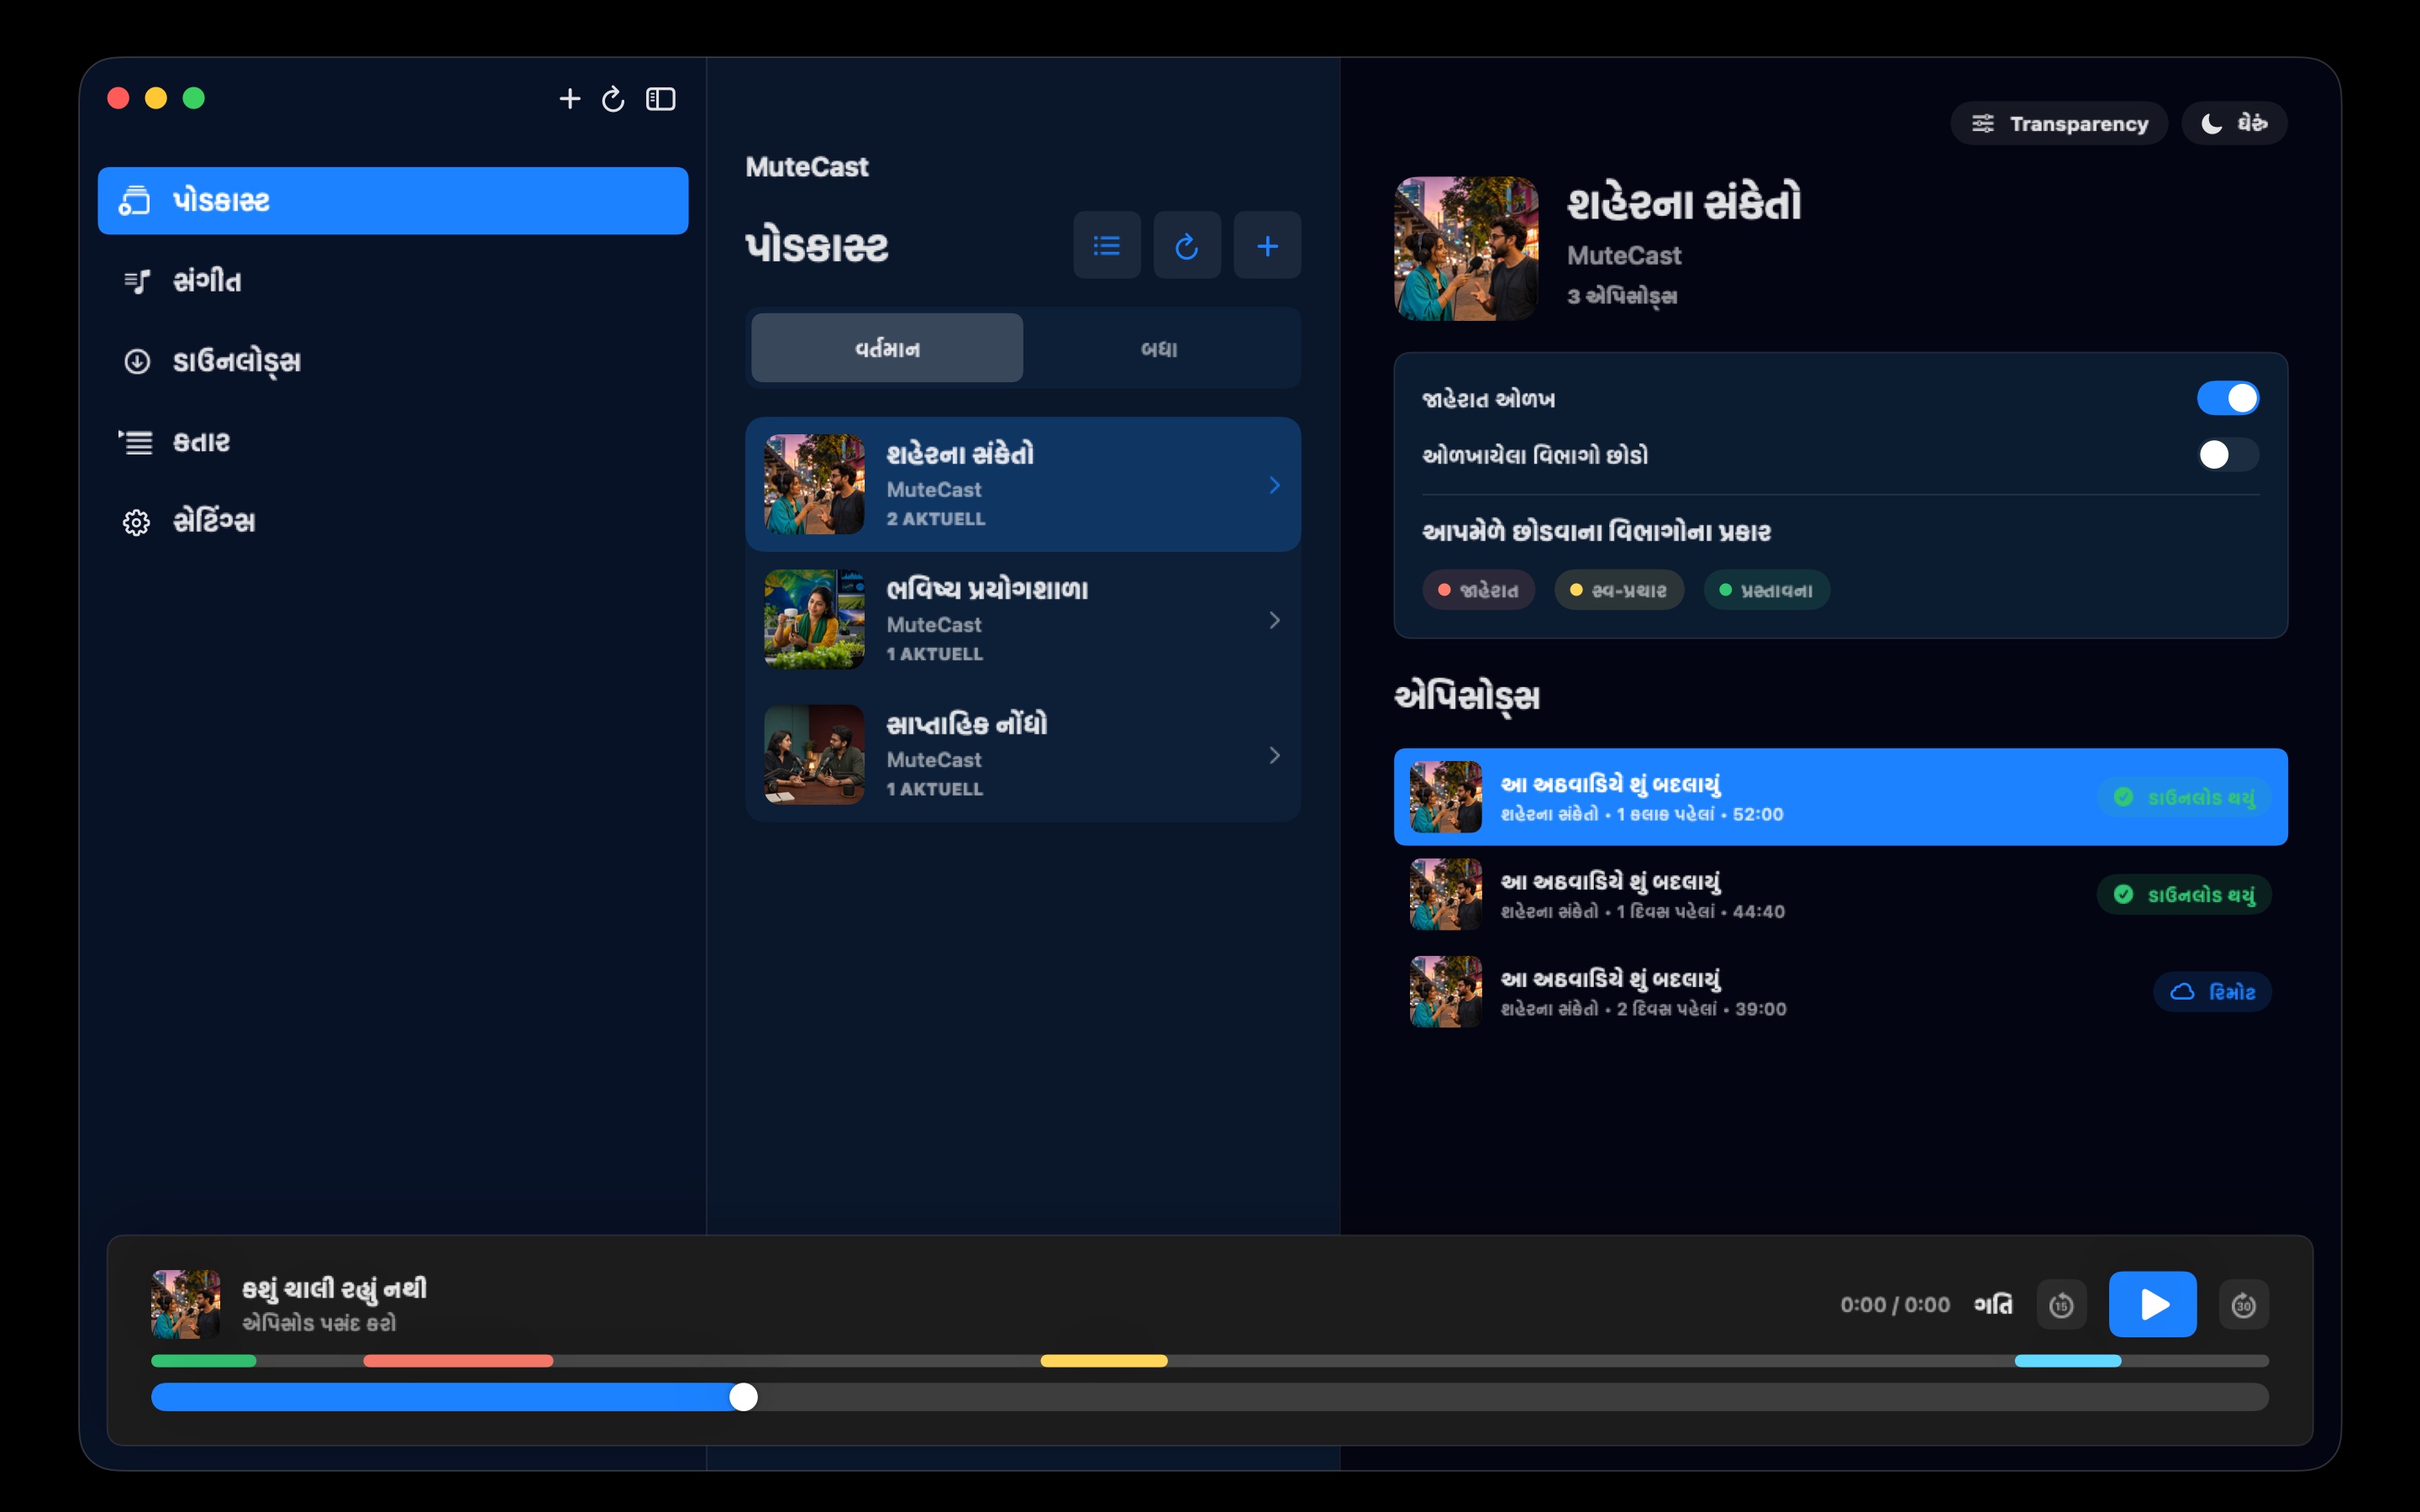Click રિમોટ cloud badge on 39:00 episode
This screenshot has height=1512, width=2420.
coord(2212,991)
